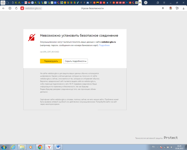Viewport: 187px width, 150px height.
Task: Open the Подробнее link
Action: point(104,45)
